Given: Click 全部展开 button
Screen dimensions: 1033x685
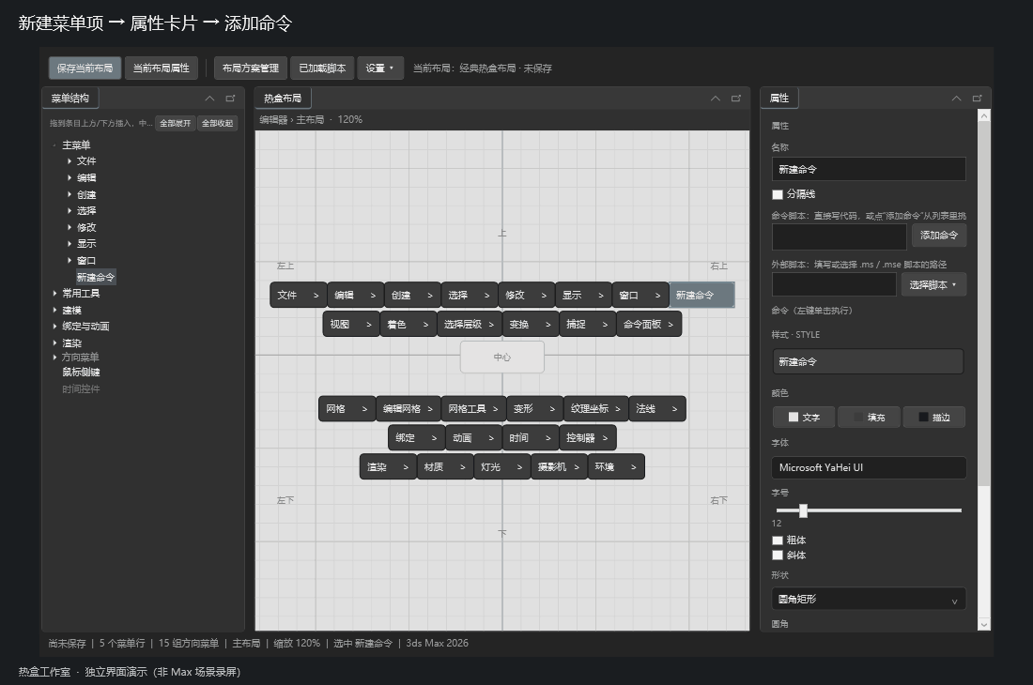Looking at the screenshot, I should click(176, 123).
